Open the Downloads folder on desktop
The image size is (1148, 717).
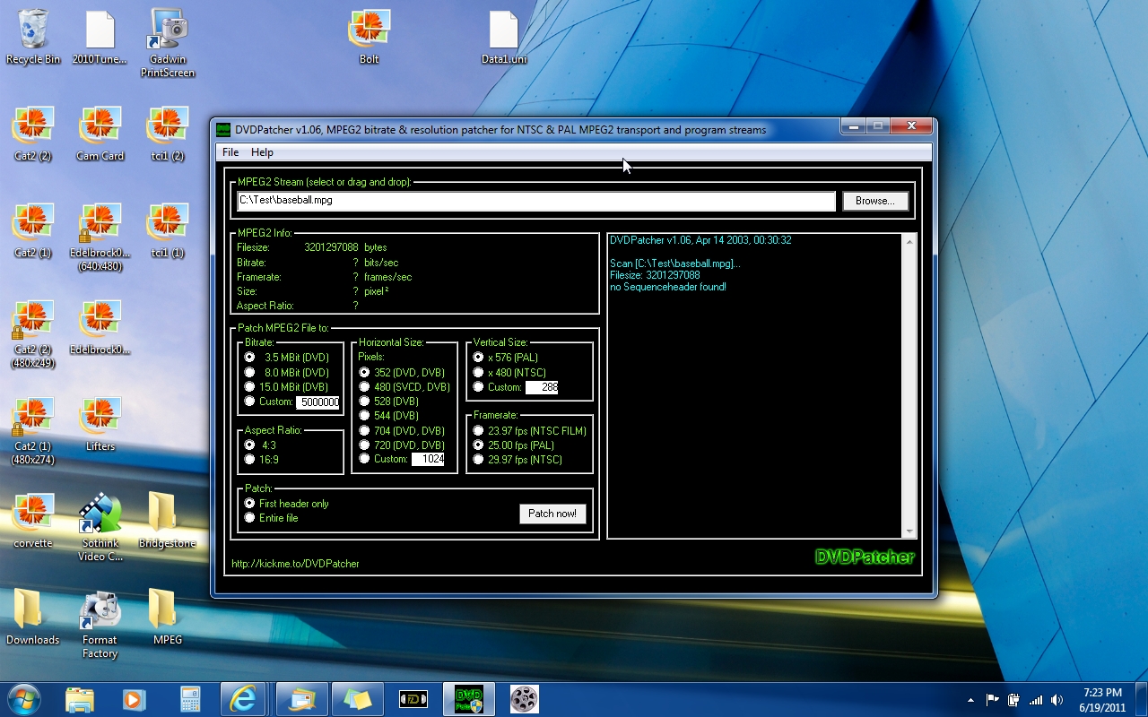tap(33, 618)
